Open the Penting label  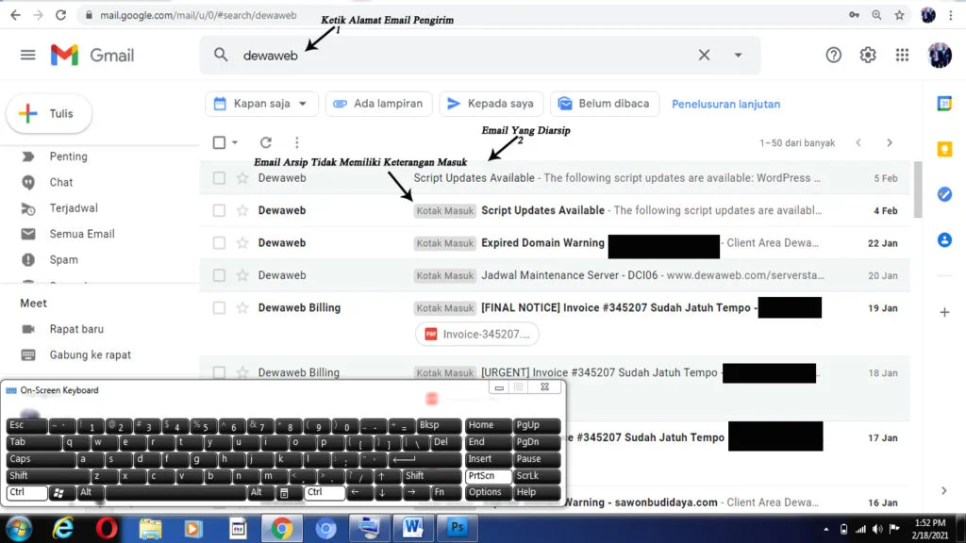pyautogui.click(x=68, y=156)
